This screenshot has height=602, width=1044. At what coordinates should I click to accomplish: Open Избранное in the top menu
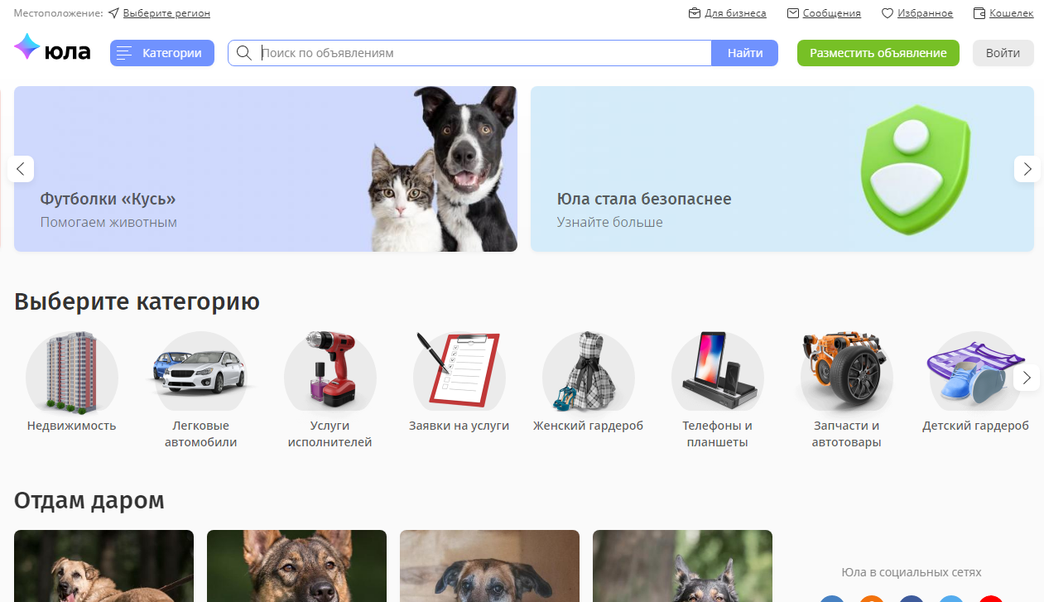(917, 13)
